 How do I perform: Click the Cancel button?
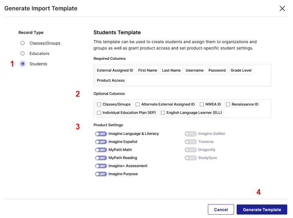(221, 209)
